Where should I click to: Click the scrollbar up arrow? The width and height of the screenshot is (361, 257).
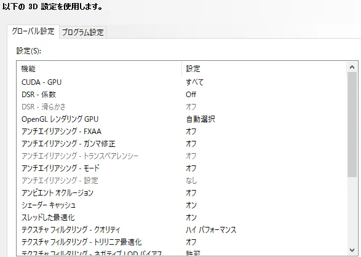coord(352,67)
